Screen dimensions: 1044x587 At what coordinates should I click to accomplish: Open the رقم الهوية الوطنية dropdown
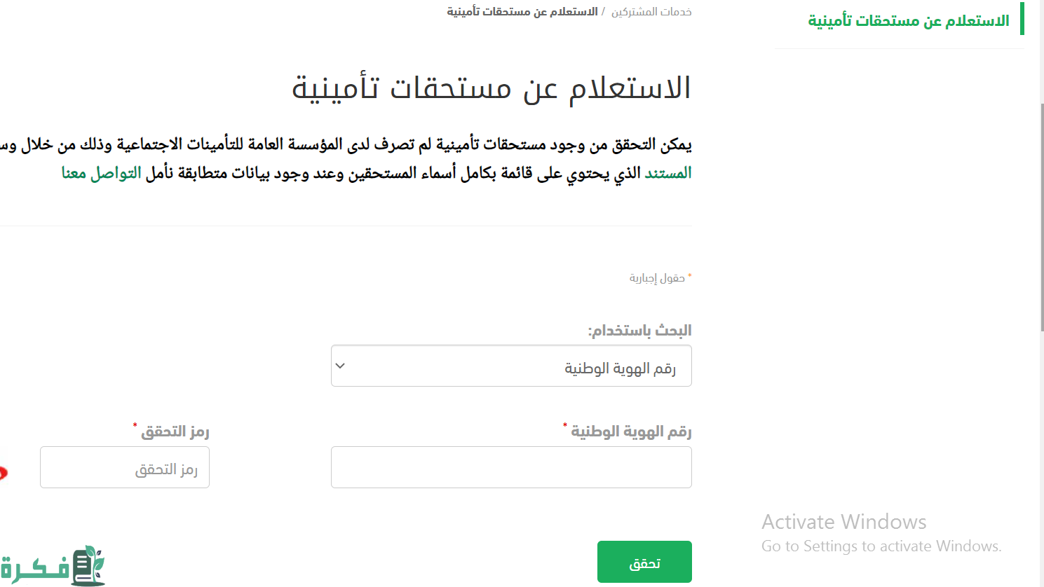(x=511, y=366)
